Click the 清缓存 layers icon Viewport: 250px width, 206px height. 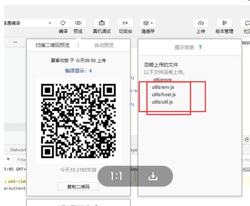point(146,23)
